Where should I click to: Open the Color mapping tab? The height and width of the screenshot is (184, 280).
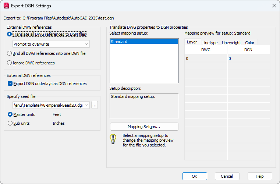(250, 43)
